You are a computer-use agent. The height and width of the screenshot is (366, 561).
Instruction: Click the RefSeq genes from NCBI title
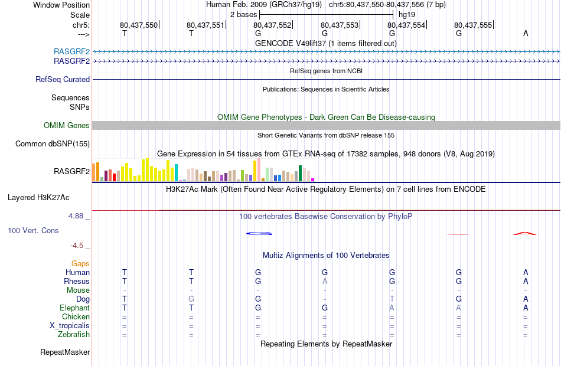pyautogui.click(x=327, y=71)
